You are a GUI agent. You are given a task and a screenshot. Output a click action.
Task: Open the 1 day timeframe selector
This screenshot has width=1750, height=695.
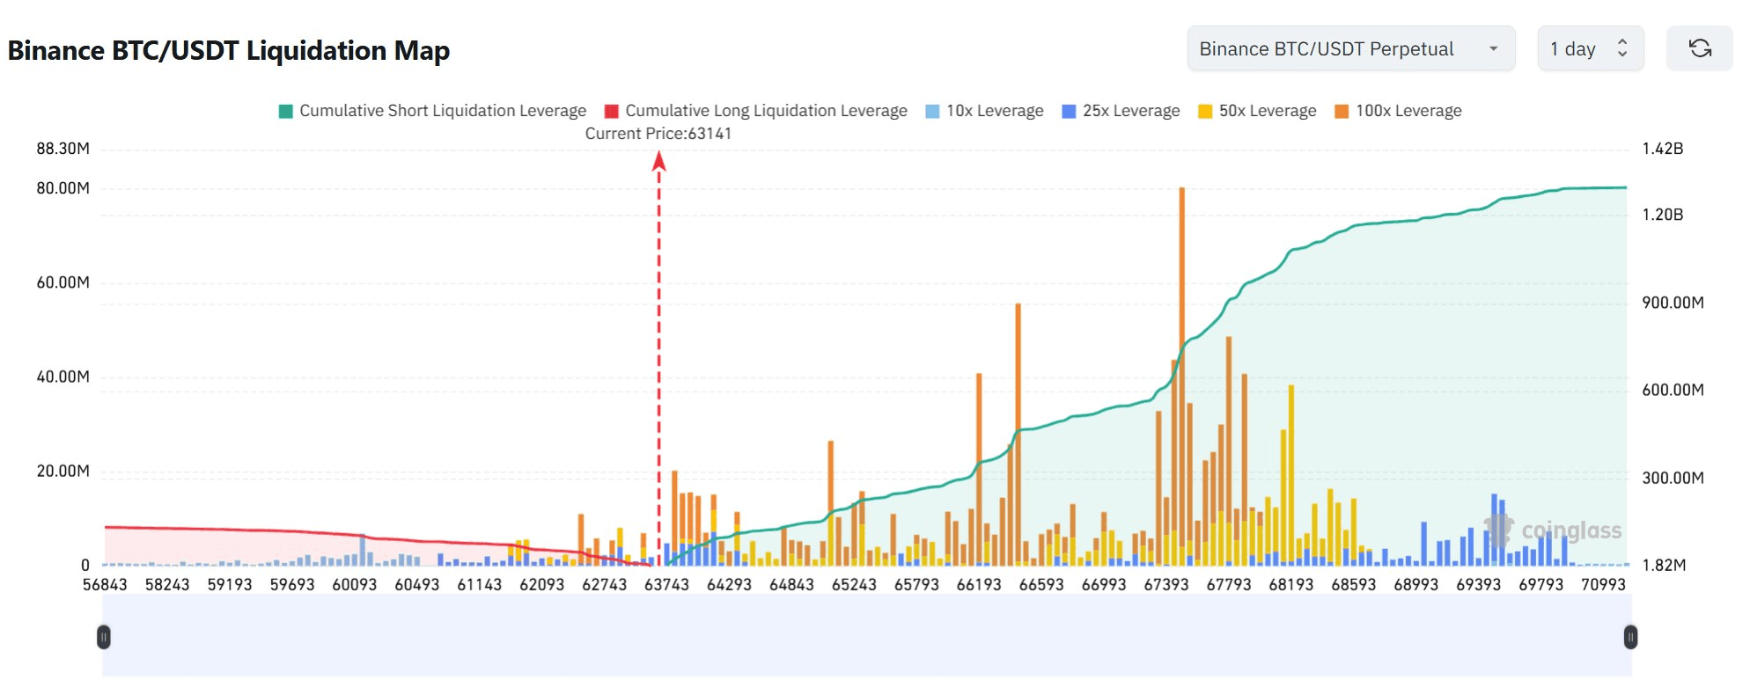(1591, 48)
